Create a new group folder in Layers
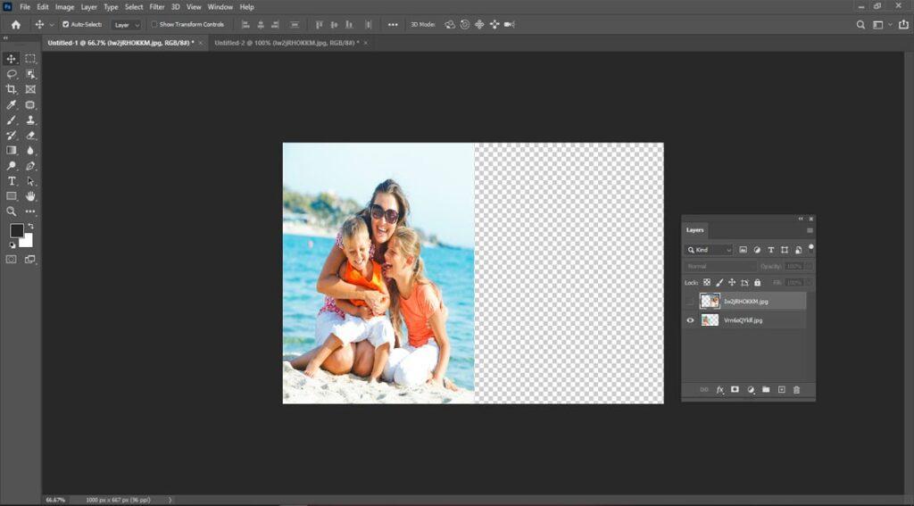Screen dimensions: 914x506 766,389
